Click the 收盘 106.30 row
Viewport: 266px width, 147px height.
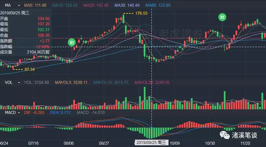(x=25, y=35)
